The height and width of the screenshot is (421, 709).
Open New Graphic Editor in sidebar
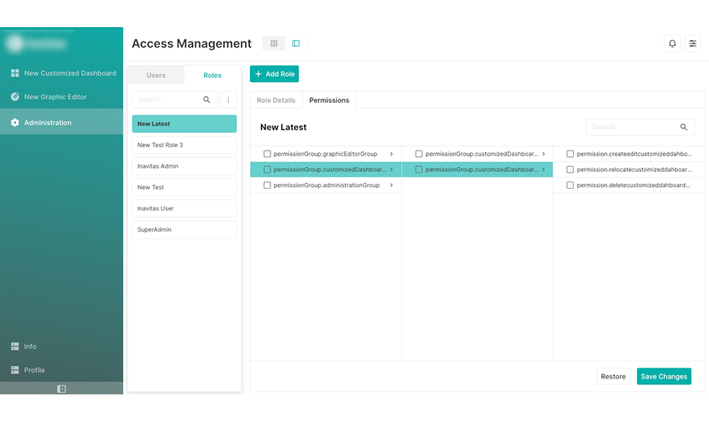click(55, 97)
